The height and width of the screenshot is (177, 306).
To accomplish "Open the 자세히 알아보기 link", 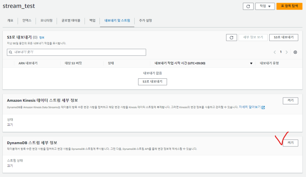I will click(250, 107).
